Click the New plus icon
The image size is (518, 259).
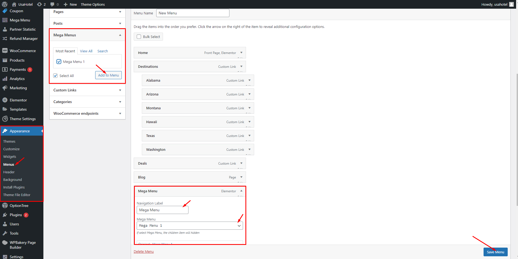pos(65,4)
